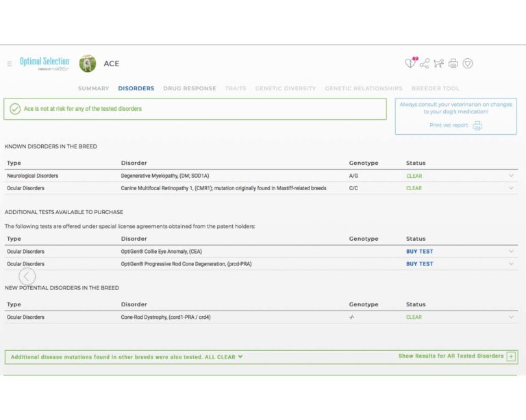Click Ace's profile photo thumbnail
The width and height of the screenshot is (526, 420).
[x=88, y=64]
